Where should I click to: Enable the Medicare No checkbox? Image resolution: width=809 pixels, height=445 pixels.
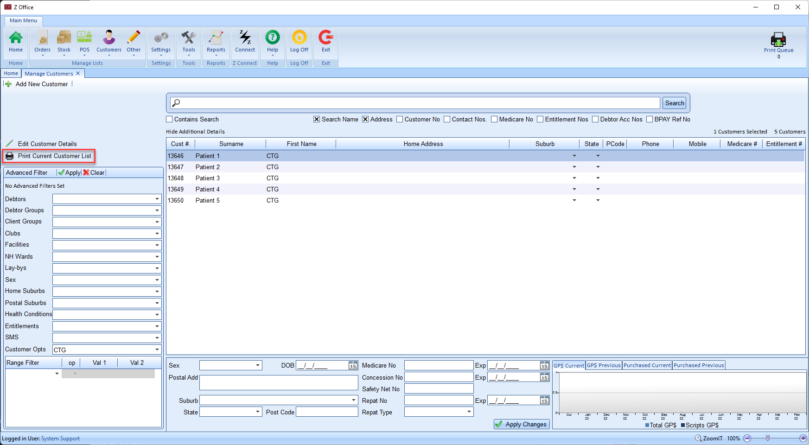click(494, 119)
